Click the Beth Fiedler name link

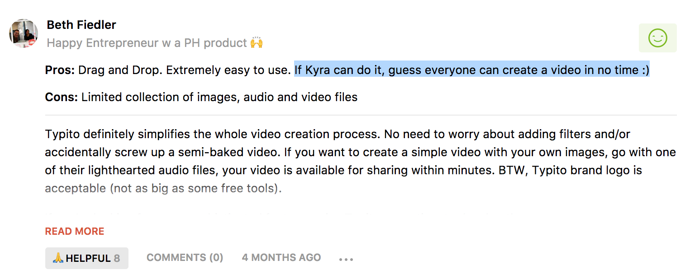click(81, 25)
